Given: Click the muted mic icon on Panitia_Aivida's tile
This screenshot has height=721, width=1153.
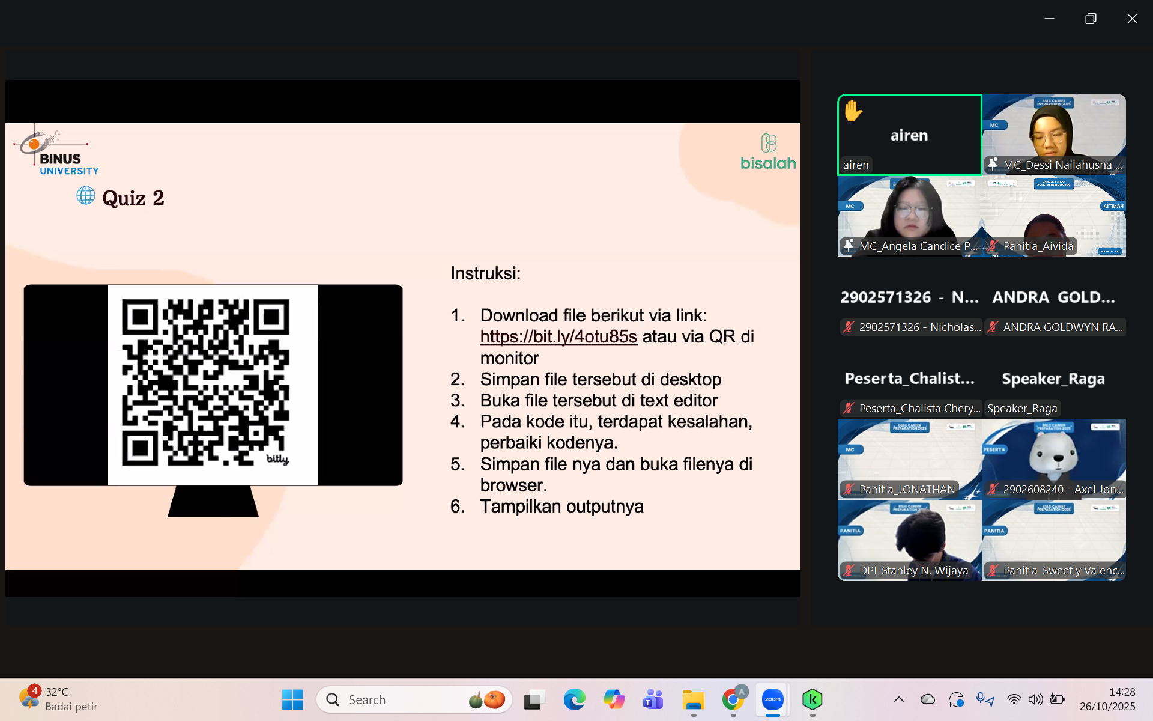Looking at the screenshot, I should [993, 246].
